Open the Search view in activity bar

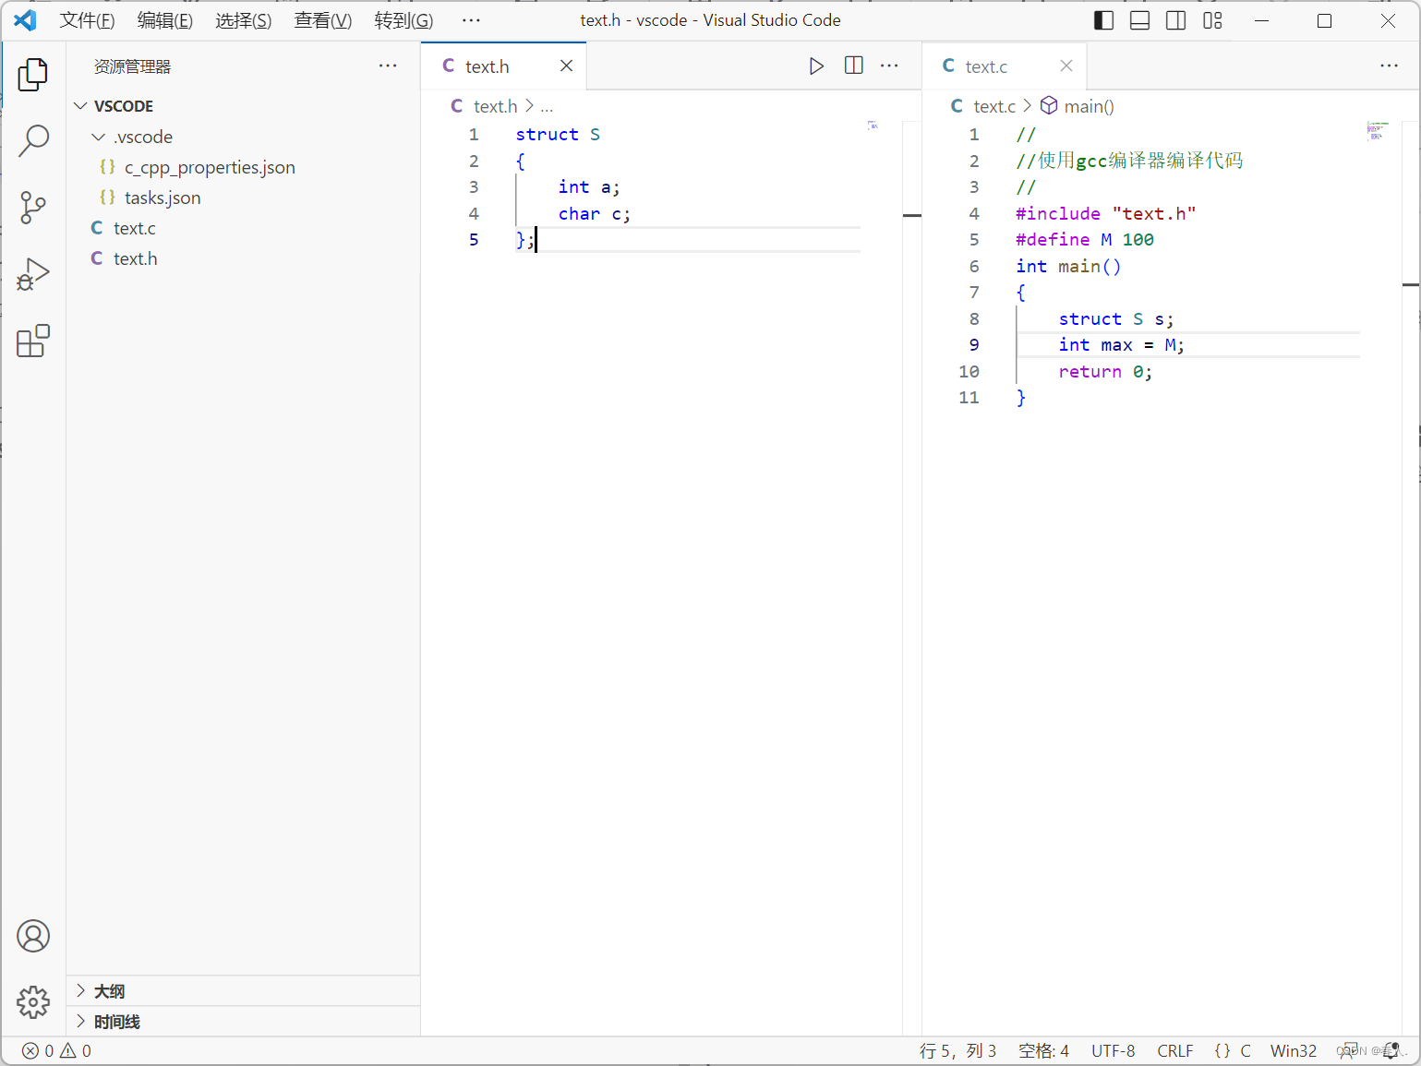33,141
